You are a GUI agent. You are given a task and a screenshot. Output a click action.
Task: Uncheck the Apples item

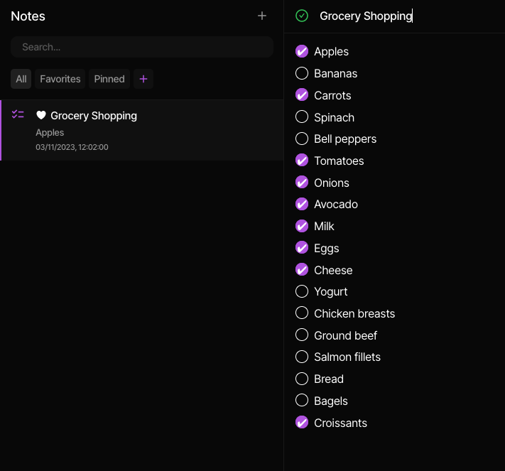(x=302, y=52)
